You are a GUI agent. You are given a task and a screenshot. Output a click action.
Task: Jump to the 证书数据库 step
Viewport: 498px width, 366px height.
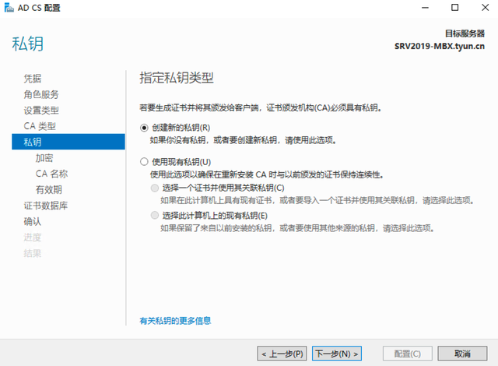pos(46,206)
